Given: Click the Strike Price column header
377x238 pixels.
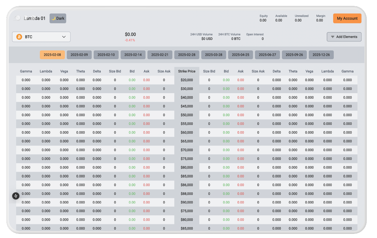Looking at the screenshot, I should 187,71.
